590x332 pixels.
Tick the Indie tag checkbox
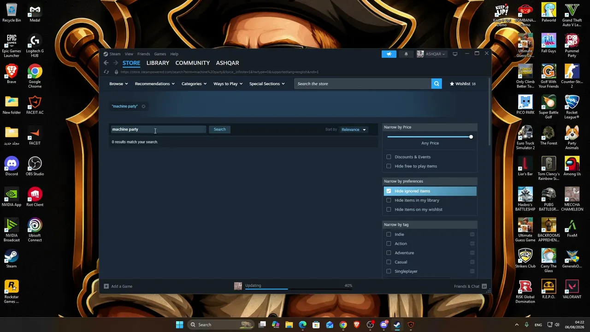[389, 234]
